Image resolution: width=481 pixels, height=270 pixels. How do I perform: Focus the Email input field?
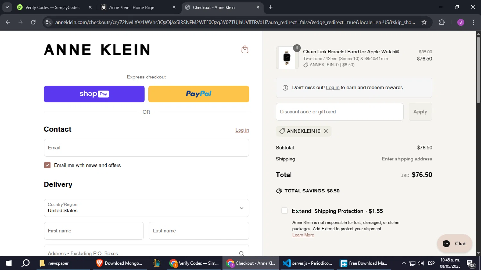(x=146, y=148)
